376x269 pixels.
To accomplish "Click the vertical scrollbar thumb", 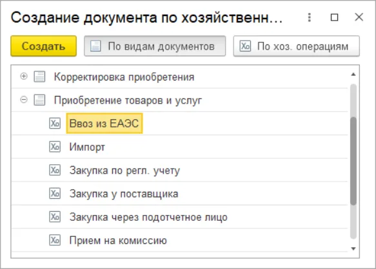I will (353, 161).
